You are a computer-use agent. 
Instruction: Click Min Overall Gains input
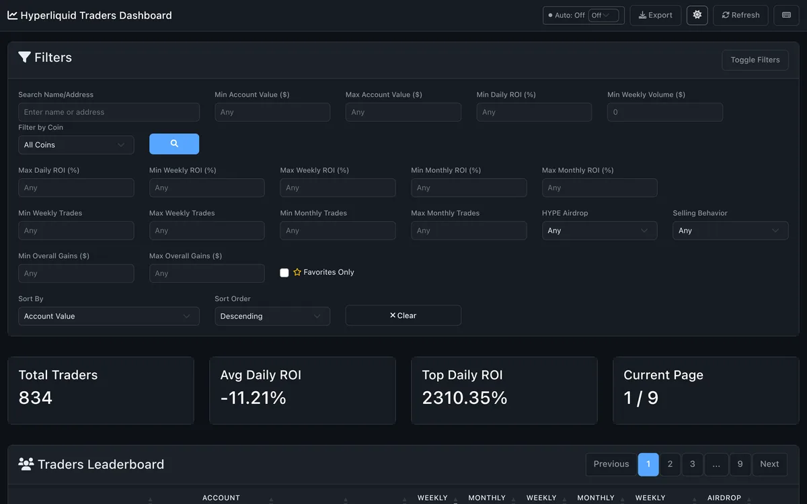click(x=76, y=274)
